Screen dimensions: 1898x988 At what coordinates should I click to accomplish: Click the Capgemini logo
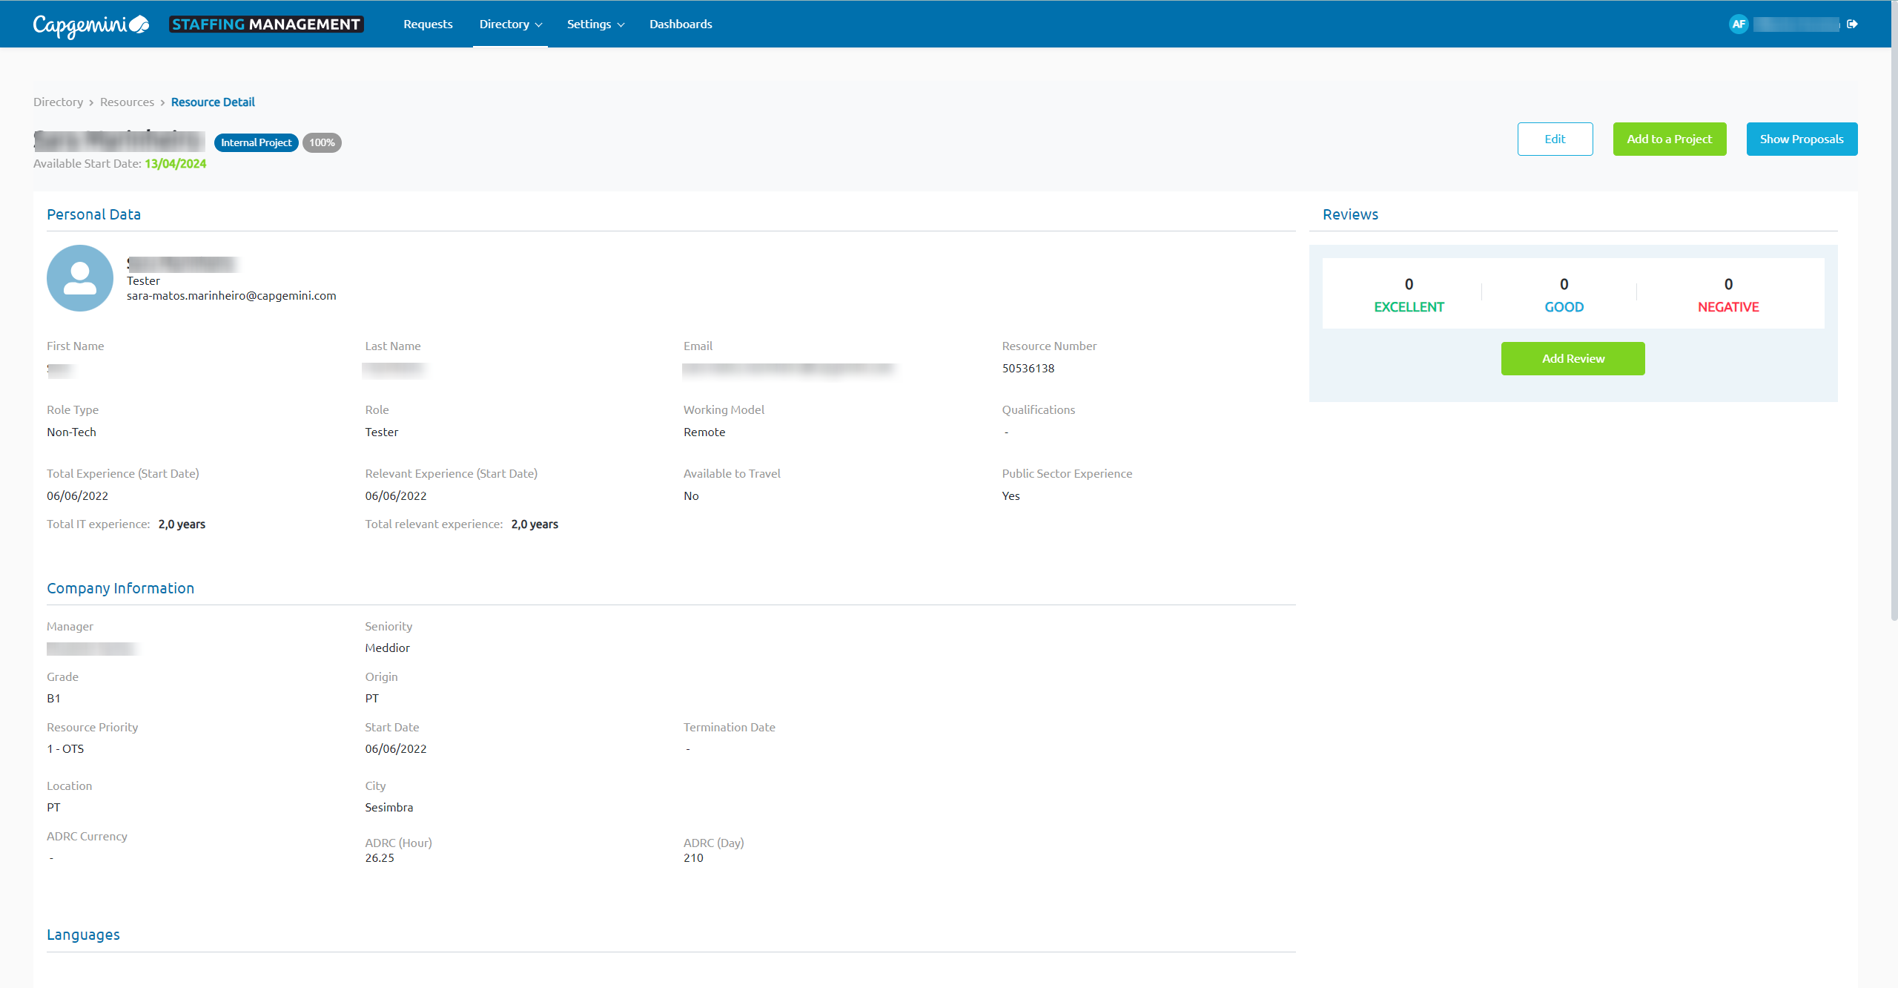click(90, 24)
